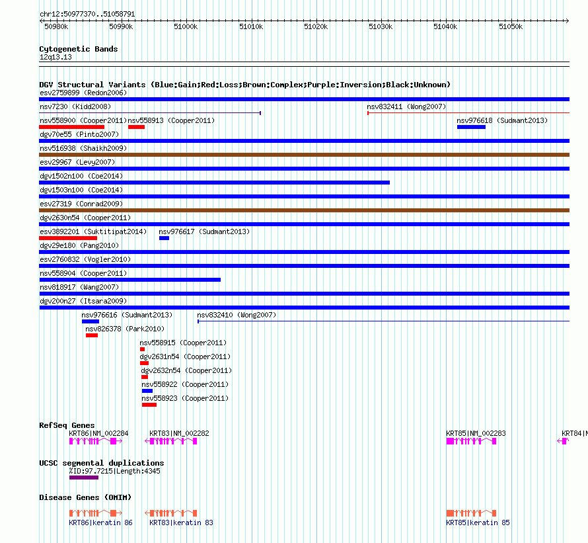Open dgv29e180 (Pang2010) variant label

point(79,245)
